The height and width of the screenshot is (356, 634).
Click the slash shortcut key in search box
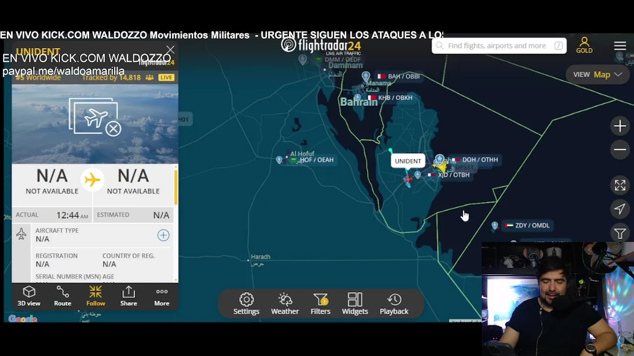[x=559, y=45]
